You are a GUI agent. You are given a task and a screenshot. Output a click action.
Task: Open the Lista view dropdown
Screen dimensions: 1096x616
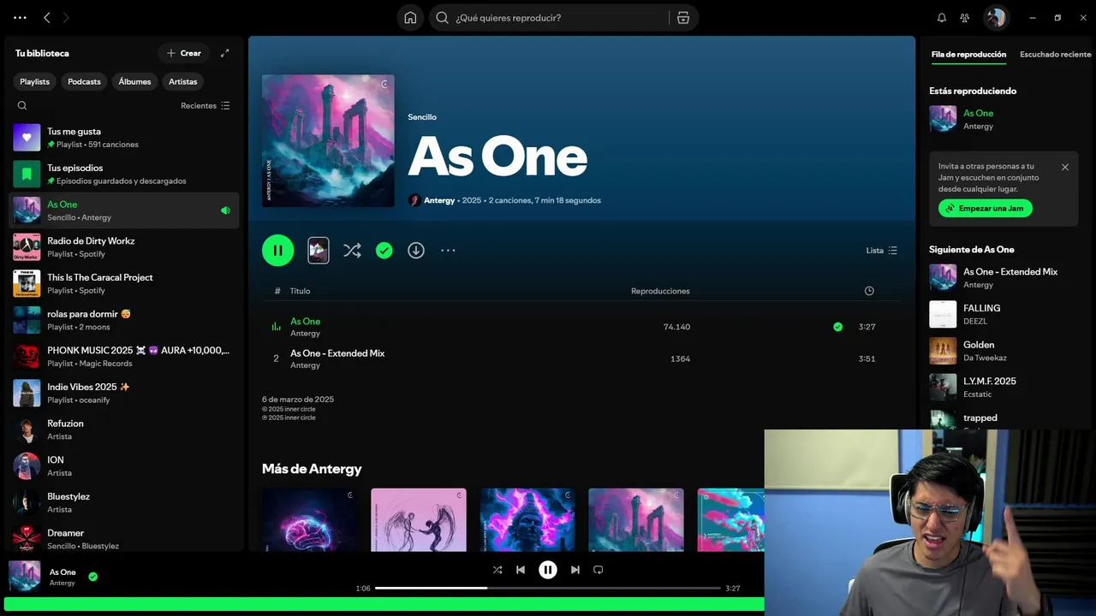click(882, 251)
